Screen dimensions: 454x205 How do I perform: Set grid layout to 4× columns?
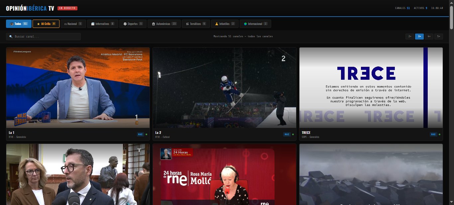(x=429, y=37)
